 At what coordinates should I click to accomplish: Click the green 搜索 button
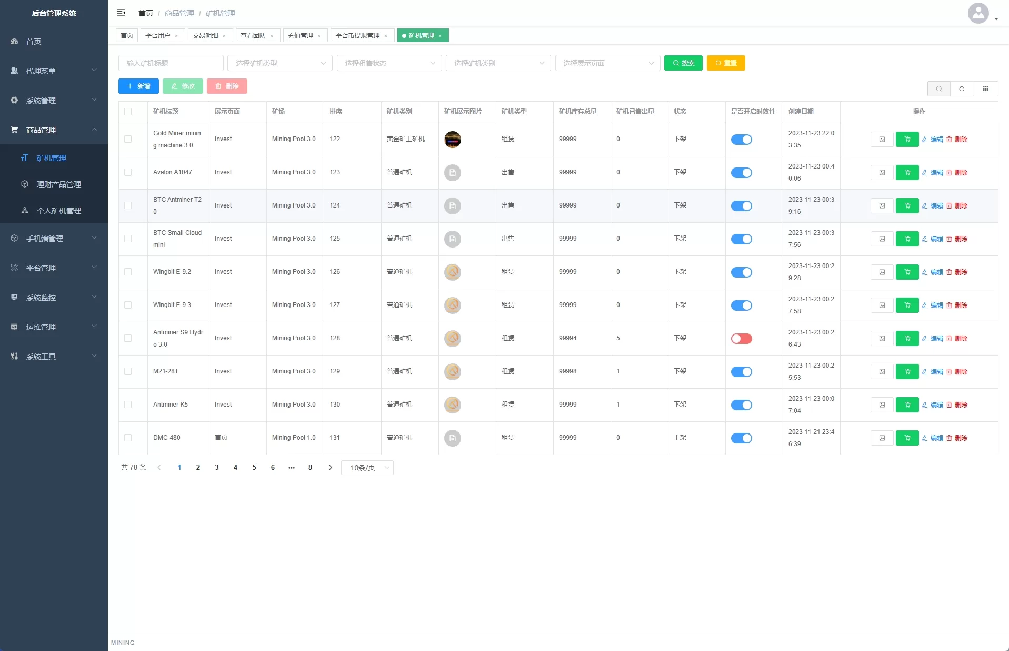683,63
